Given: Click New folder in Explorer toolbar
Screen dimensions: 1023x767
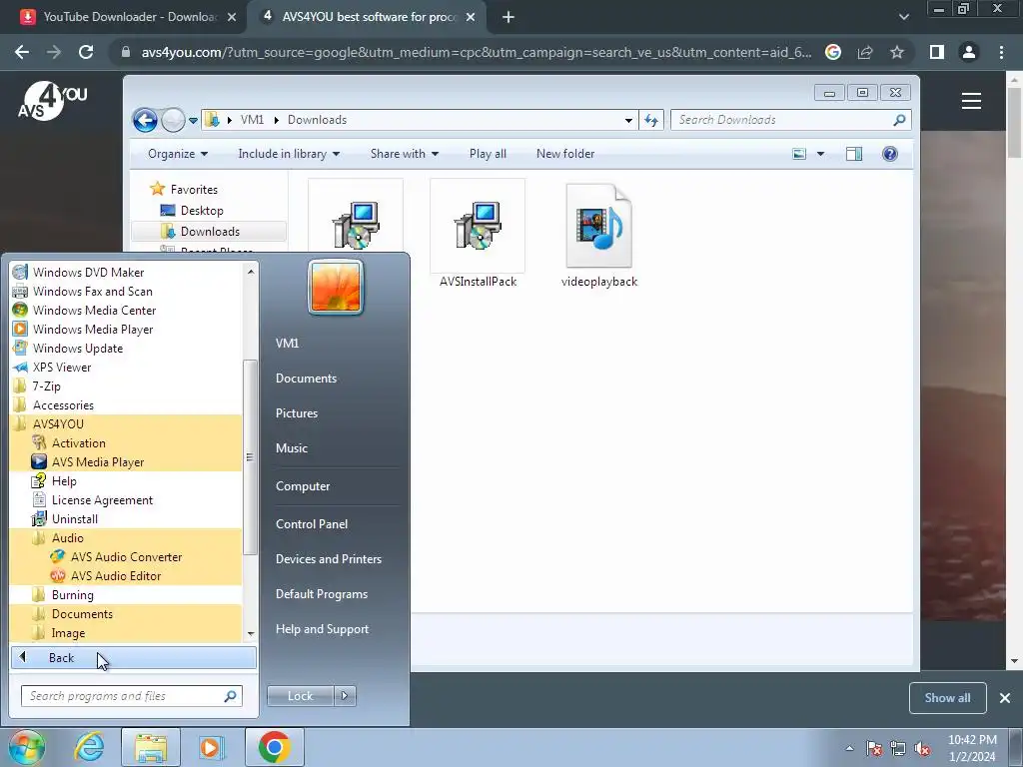Looking at the screenshot, I should coord(565,154).
